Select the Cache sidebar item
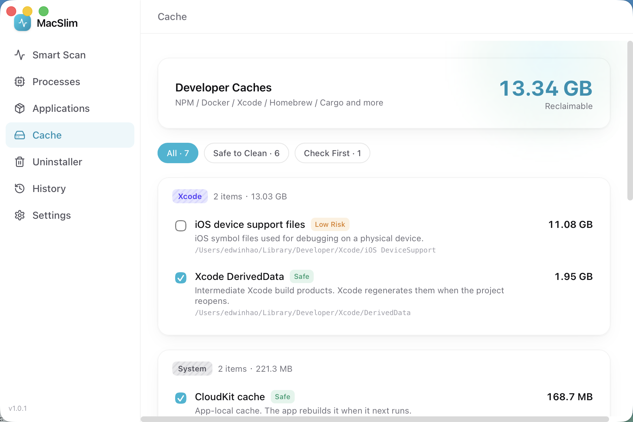Screen dimensions: 633x422 pyautogui.click(x=70, y=135)
